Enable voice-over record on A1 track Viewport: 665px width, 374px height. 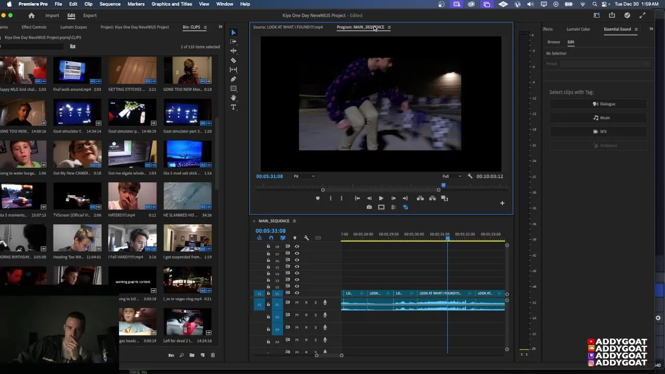click(x=325, y=303)
